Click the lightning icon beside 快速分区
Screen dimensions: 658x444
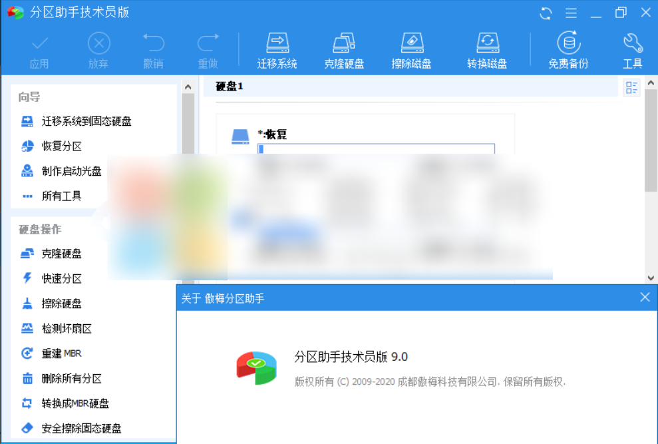click(x=27, y=278)
